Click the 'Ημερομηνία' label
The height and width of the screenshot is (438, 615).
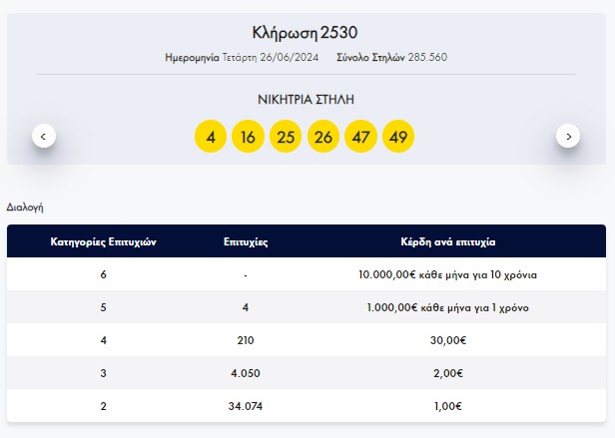pyautogui.click(x=192, y=57)
